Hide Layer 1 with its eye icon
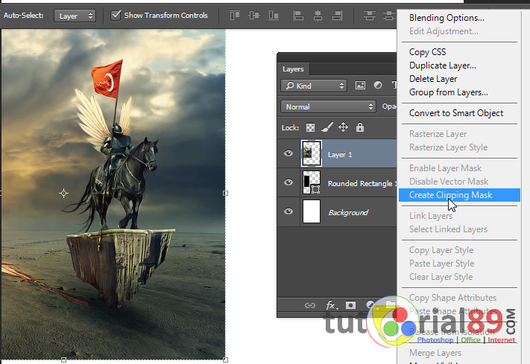Viewport: 530px width, 364px height. pos(288,153)
